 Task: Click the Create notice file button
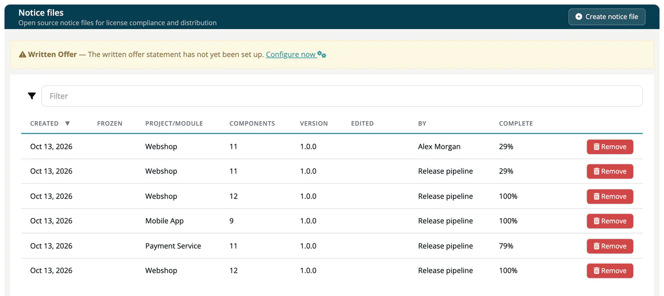coord(607,17)
